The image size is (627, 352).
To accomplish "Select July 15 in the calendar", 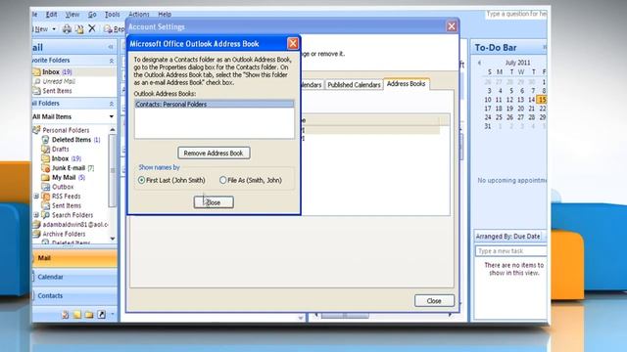I will tap(542, 100).
